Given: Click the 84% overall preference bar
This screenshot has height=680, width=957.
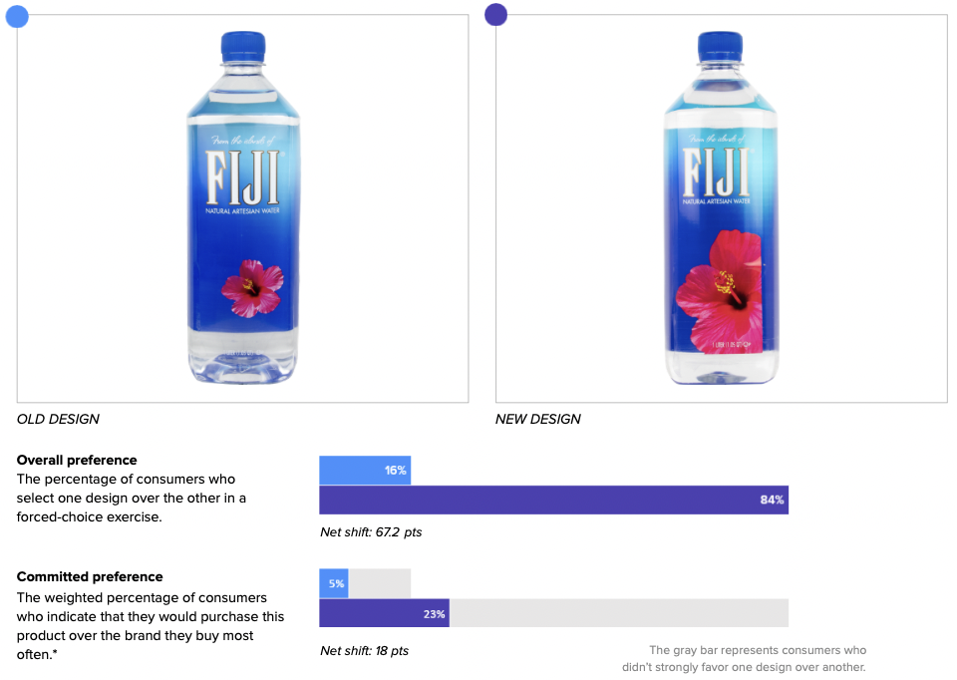Looking at the screenshot, I should tap(553, 500).
